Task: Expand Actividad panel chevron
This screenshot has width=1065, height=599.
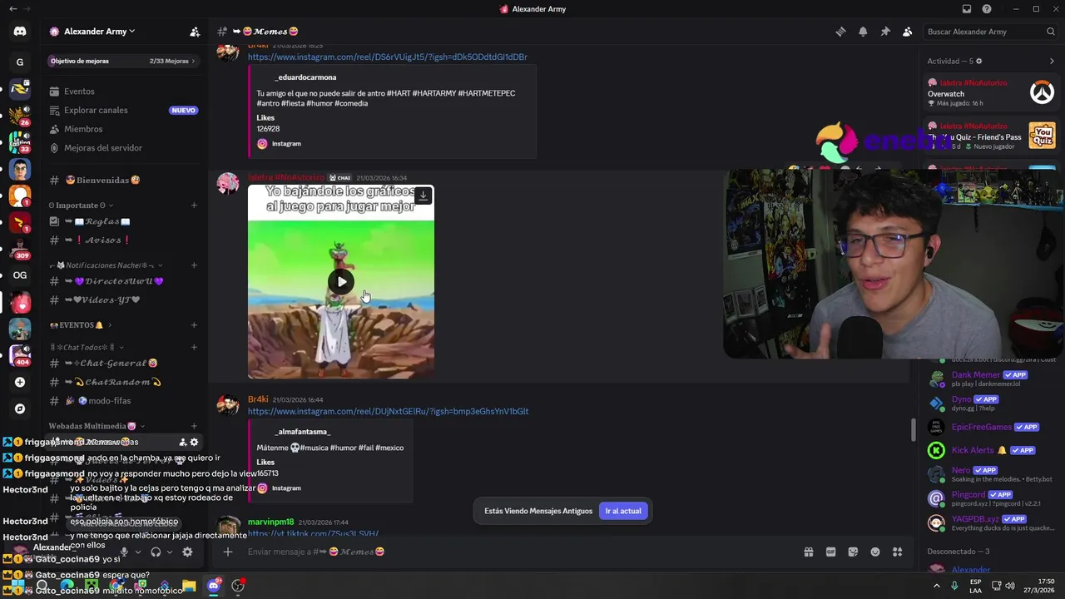Action: pyautogui.click(x=1052, y=61)
